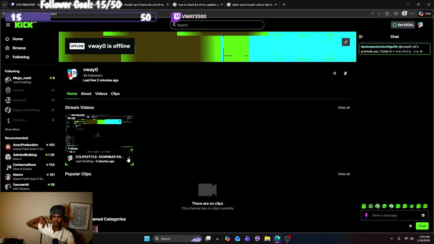The image size is (434, 244).
Task: Open Edge favorites list icon
Action: [396, 14]
